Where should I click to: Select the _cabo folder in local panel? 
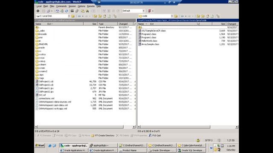coord(42,31)
